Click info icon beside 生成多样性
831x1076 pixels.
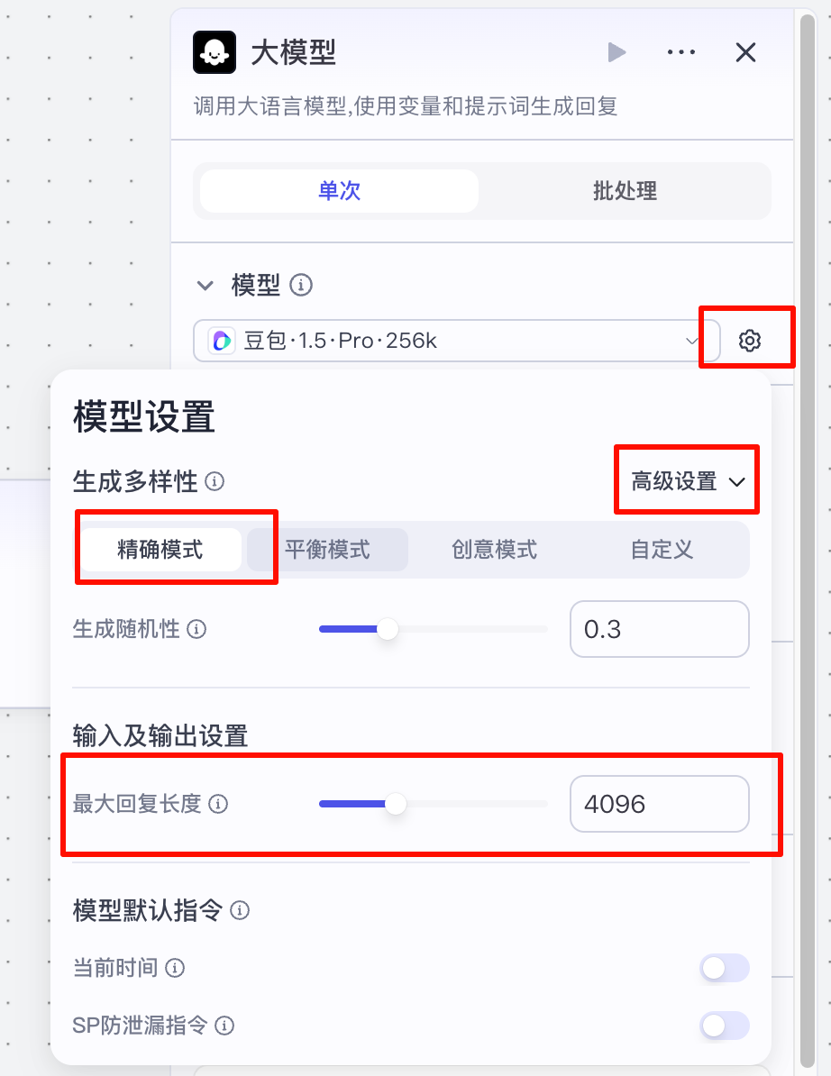[215, 482]
